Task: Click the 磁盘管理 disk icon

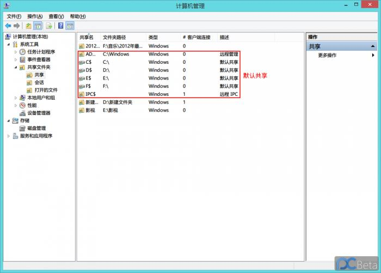Action: [x=22, y=128]
